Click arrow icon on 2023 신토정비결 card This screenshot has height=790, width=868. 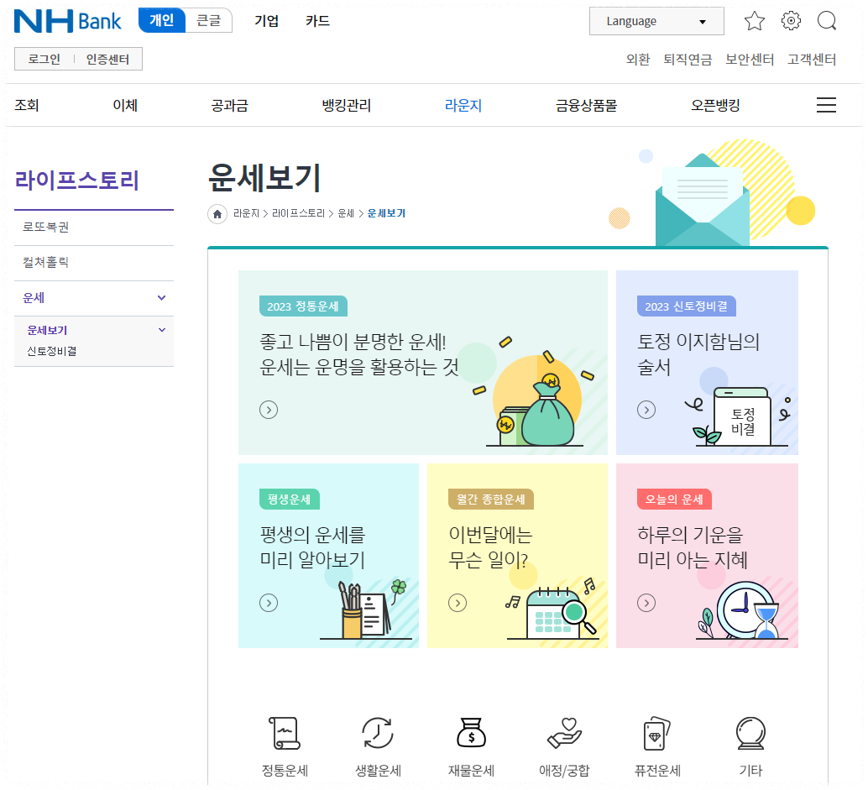[646, 410]
